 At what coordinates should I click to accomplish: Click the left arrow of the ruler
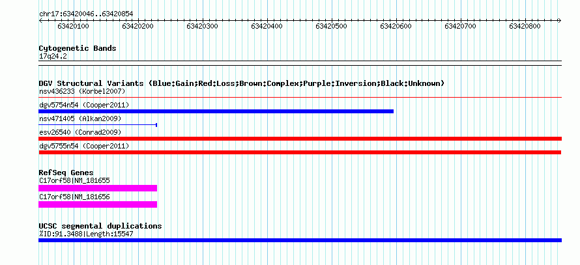point(40,21)
